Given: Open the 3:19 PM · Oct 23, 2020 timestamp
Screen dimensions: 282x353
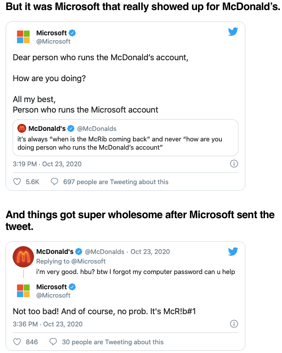Looking at the screenshot, I should (47, 164).
